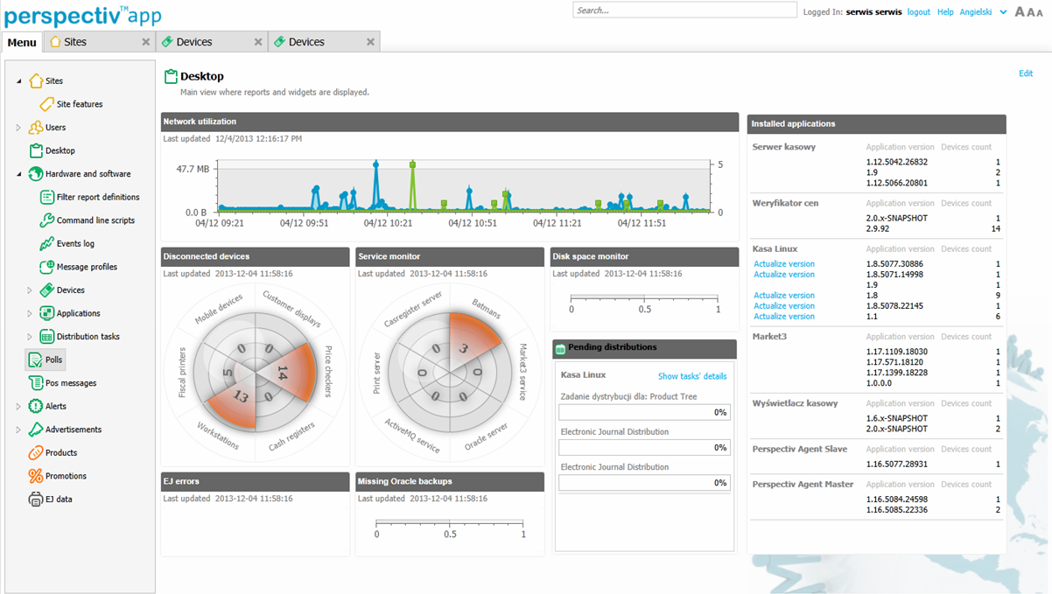Screen dimensions: 1052x594
Task: Click the Message profiles icon
Action: coord(47,267)
